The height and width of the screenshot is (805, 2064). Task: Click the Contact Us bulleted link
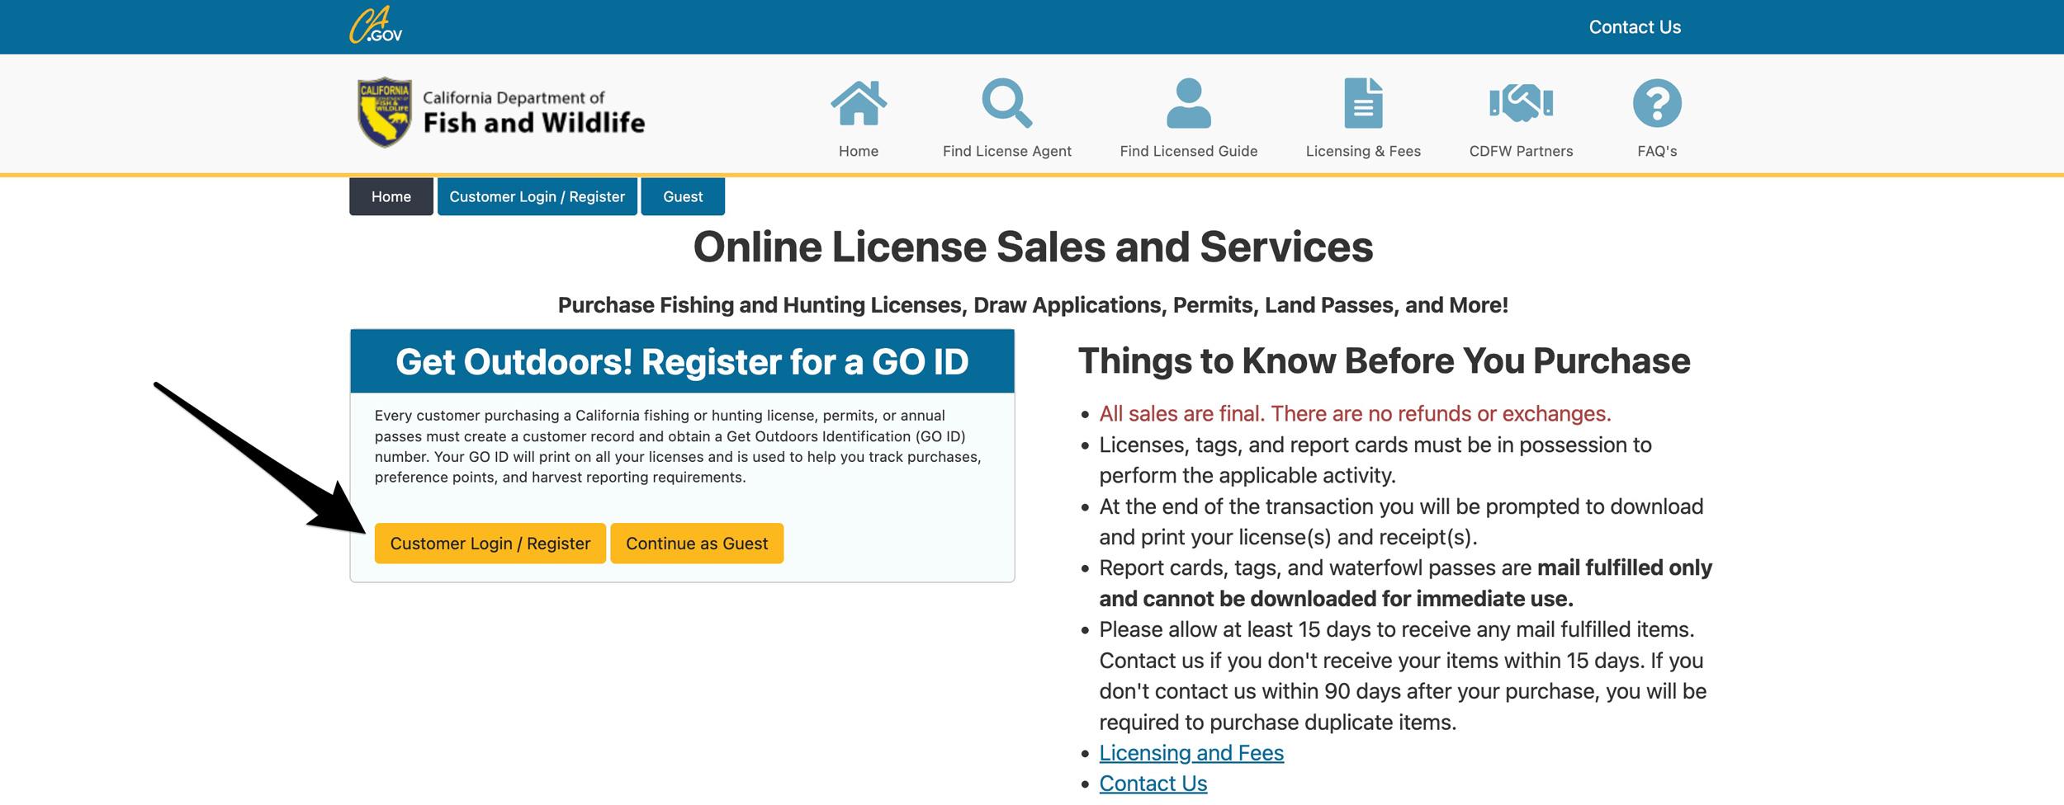pyautogui.click(x=1153, y=783)
